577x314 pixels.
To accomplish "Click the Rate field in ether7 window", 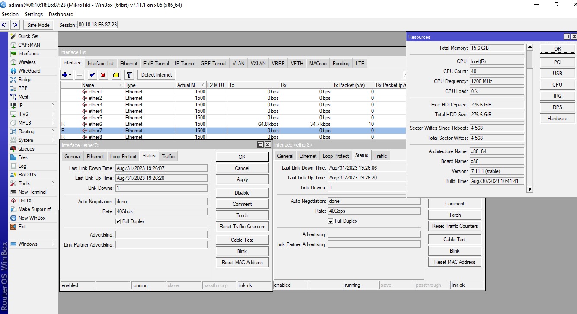I will 162,211.
